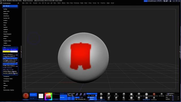
Task: Click the Preferences palette checkmark icon
Action: tap(1, 3)
